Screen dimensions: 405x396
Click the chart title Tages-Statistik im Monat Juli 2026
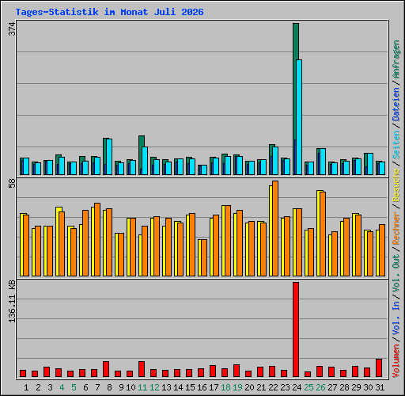click(109, 12)
